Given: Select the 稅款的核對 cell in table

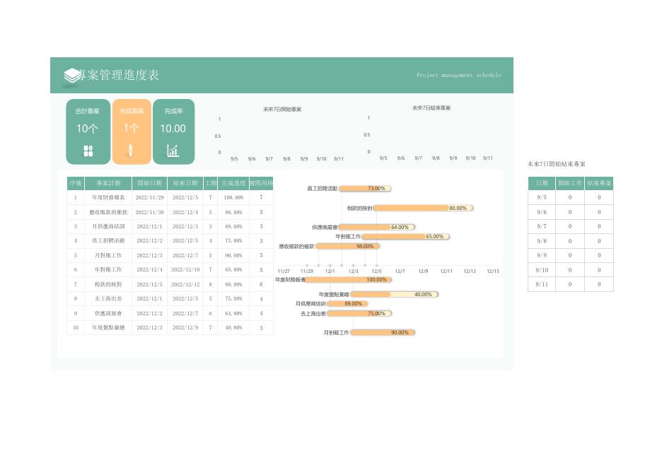Looking at the screenshot, I should pos(108,284).
